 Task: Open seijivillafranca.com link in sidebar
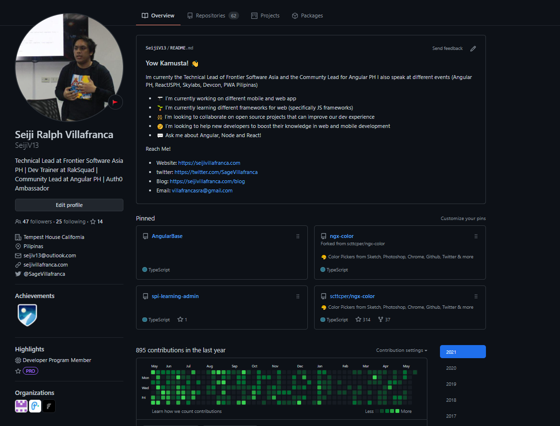click(x=45, y=265)
